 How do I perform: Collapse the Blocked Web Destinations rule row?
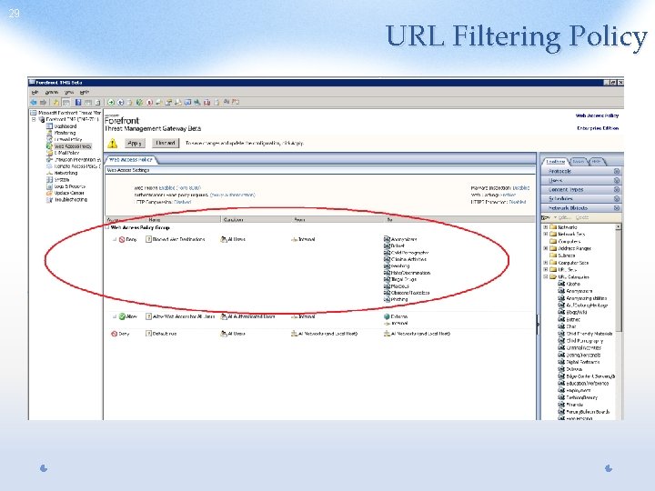pos(115,240)
